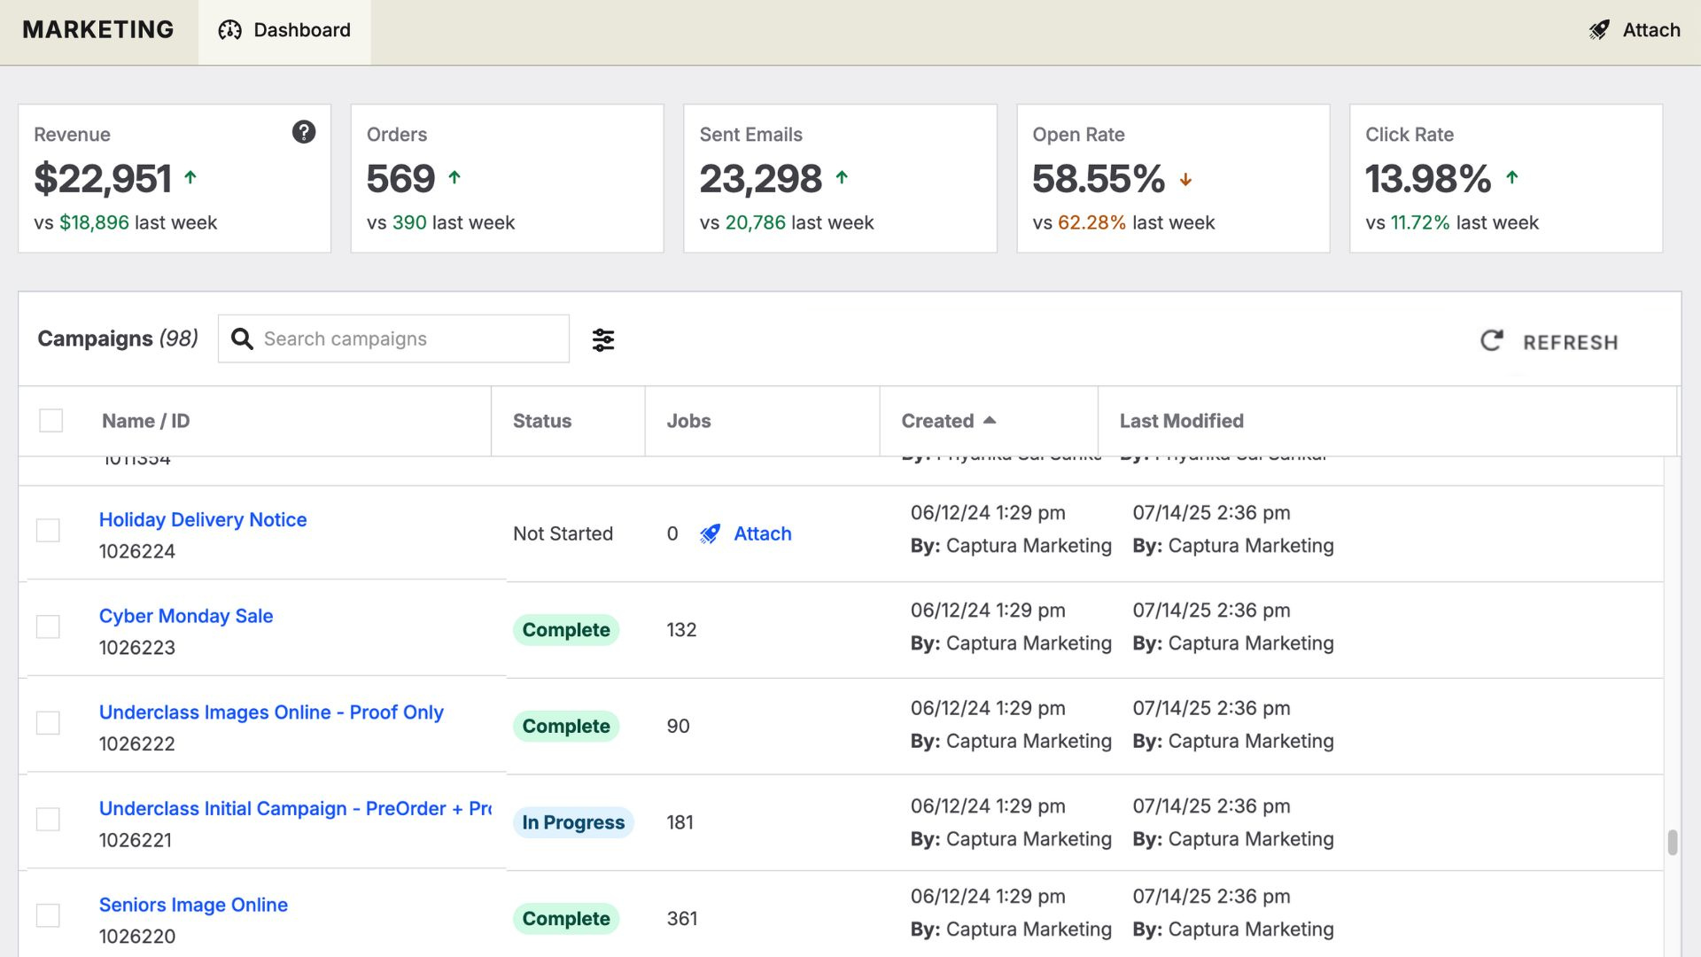
Task: Click the rocket icon in Holiday Delivery row
Action: coord(710,533)
